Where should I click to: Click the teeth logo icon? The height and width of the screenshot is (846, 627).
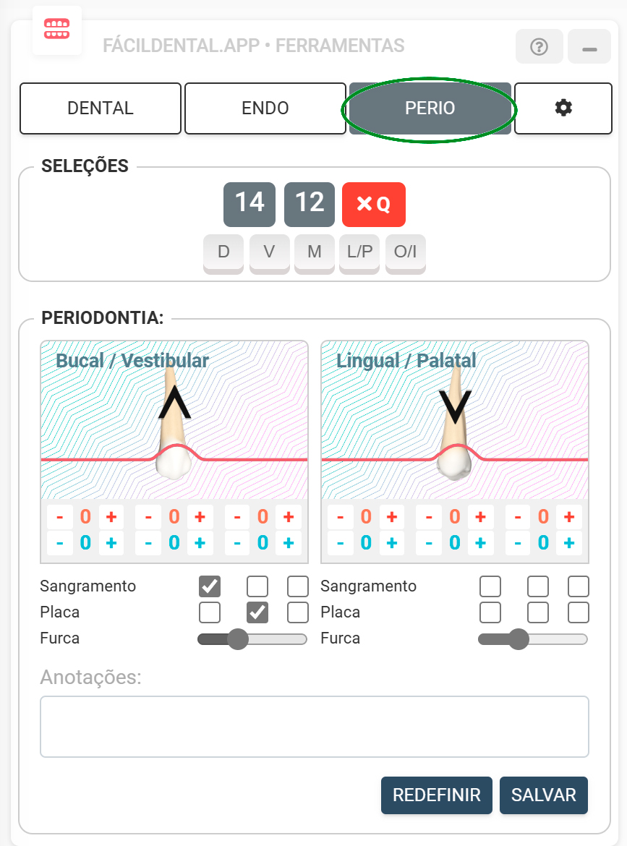pos(56,29)
